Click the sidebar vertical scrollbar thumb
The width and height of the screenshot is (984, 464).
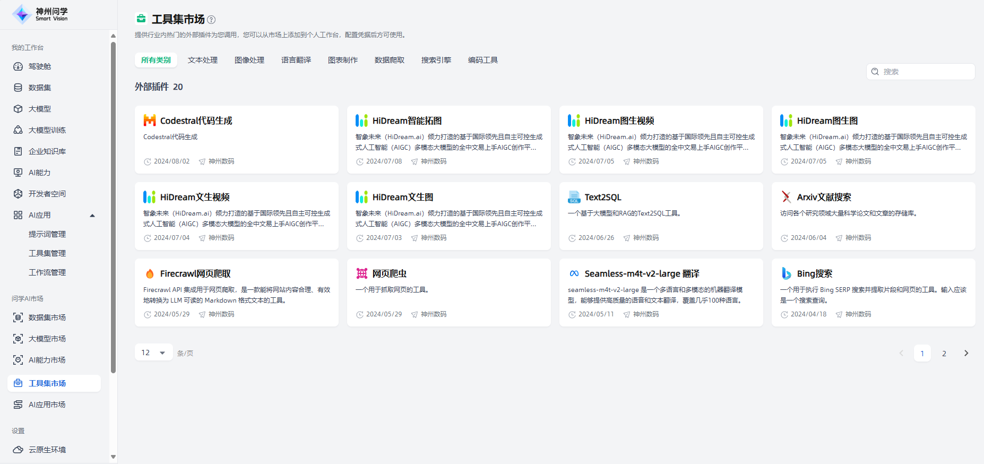pos(113,207)
